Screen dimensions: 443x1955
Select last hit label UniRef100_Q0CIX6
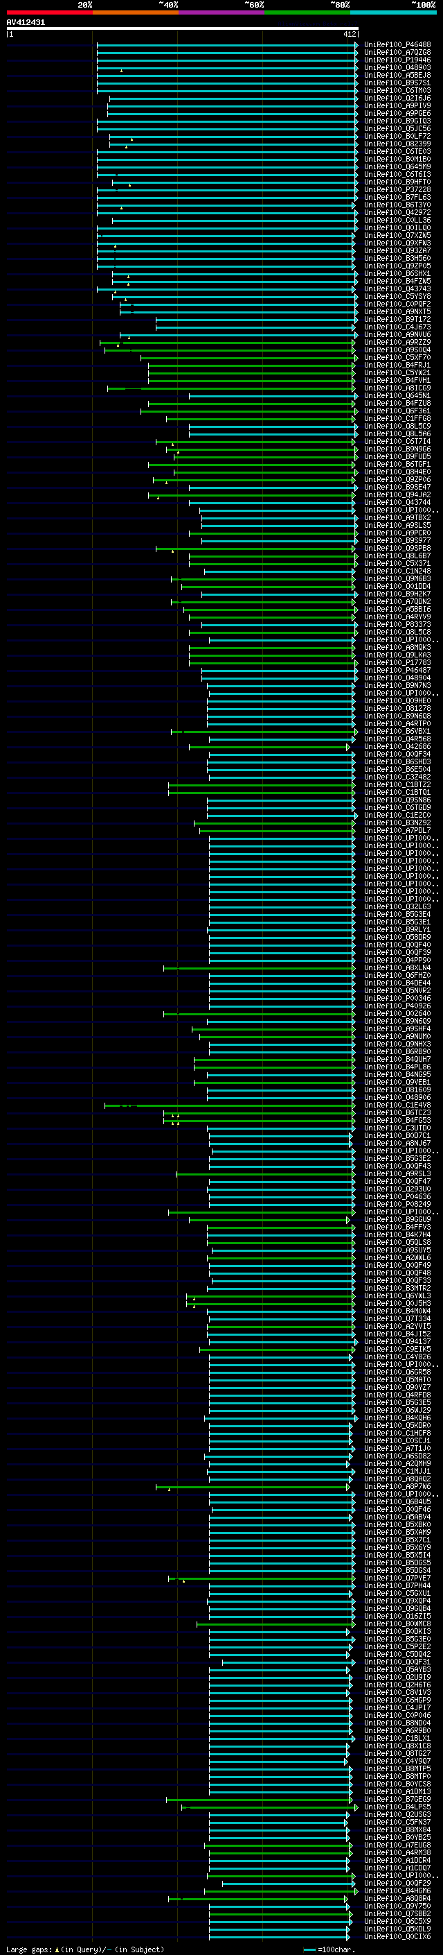397,1937
